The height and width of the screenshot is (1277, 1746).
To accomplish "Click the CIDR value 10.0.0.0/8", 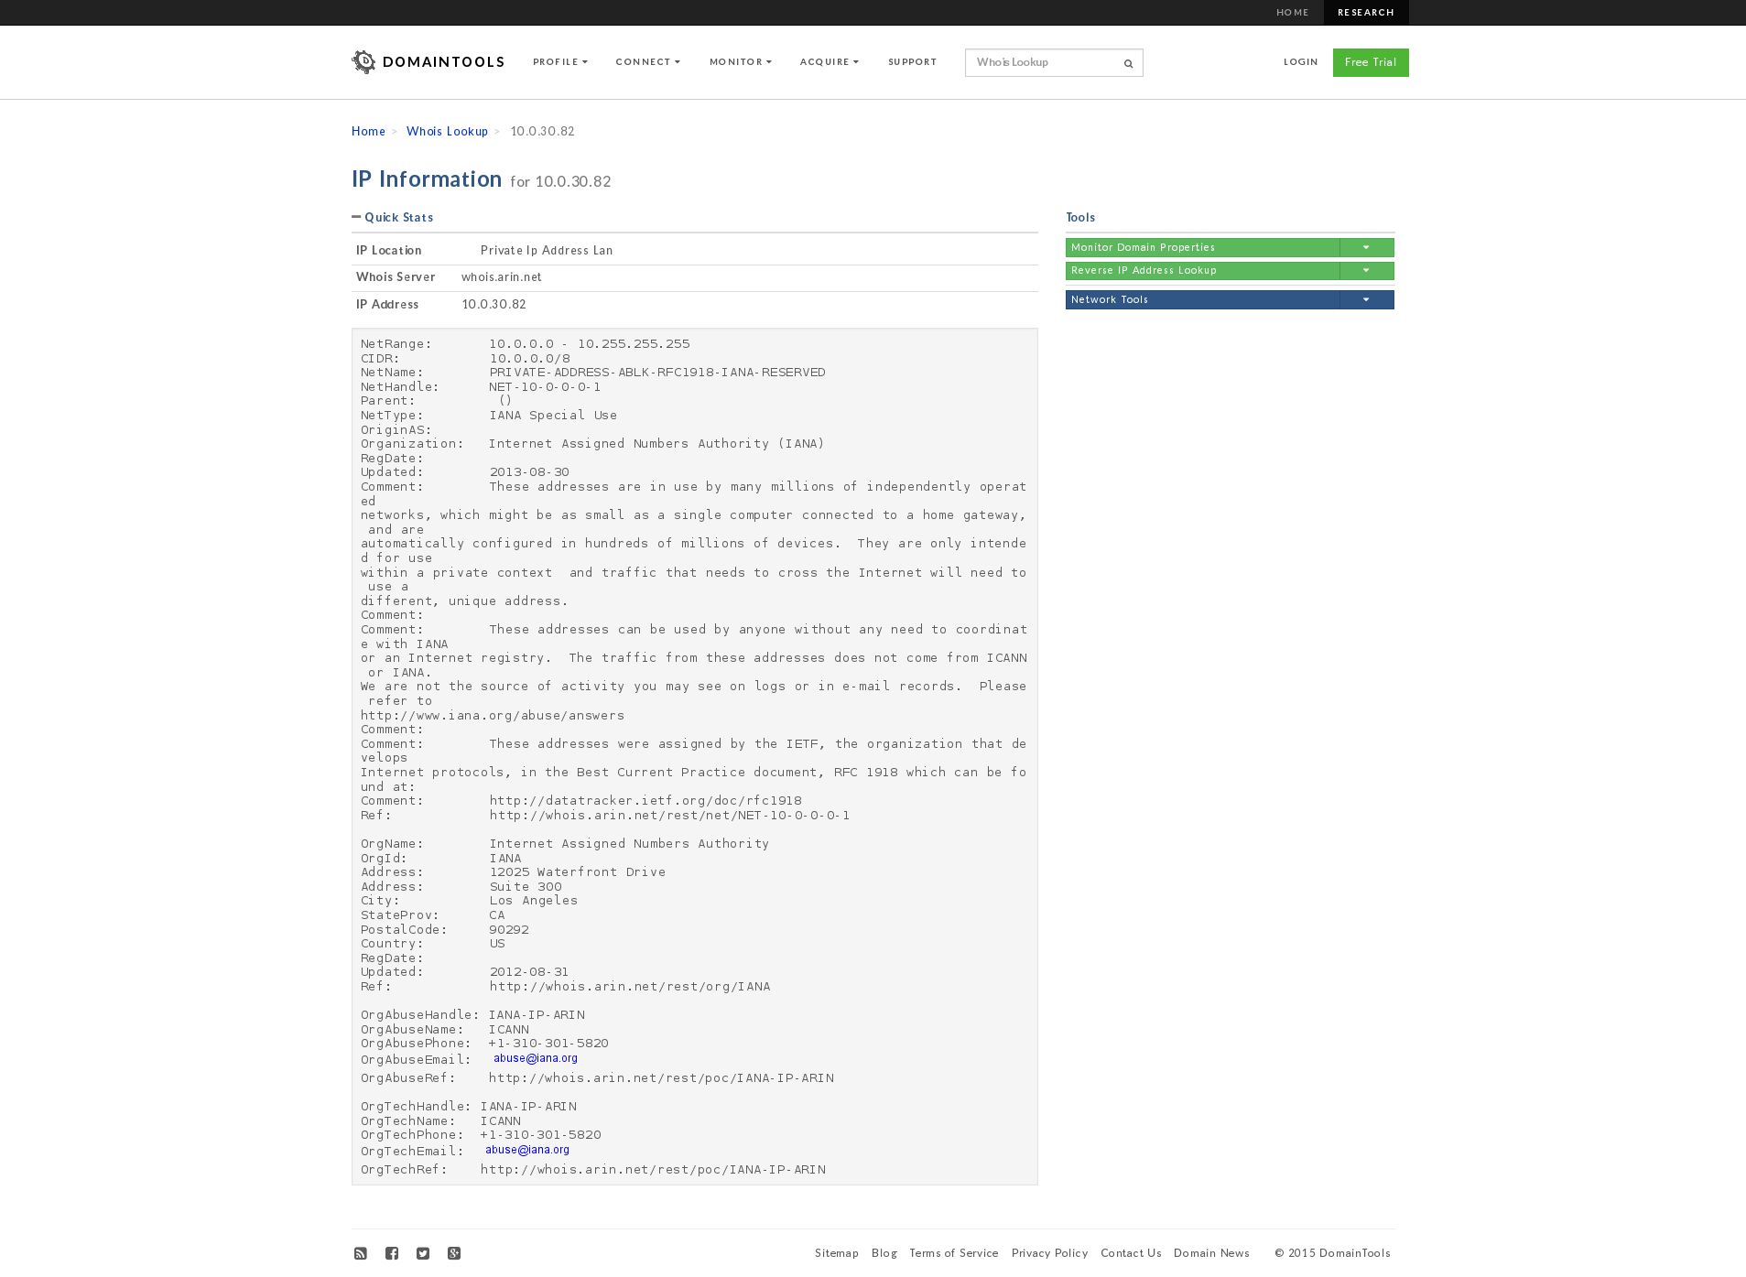I will pos(530,359).
